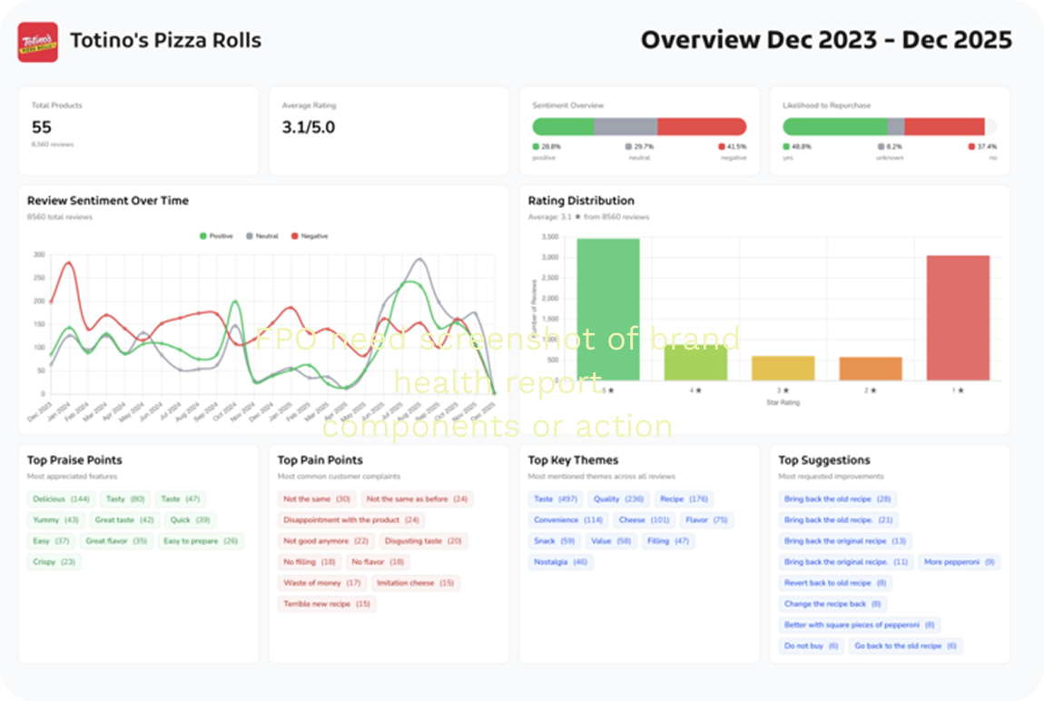1044x701 pixels.
Task: Open the Not good anymore (22) tag
Action: tap(326, 541)
